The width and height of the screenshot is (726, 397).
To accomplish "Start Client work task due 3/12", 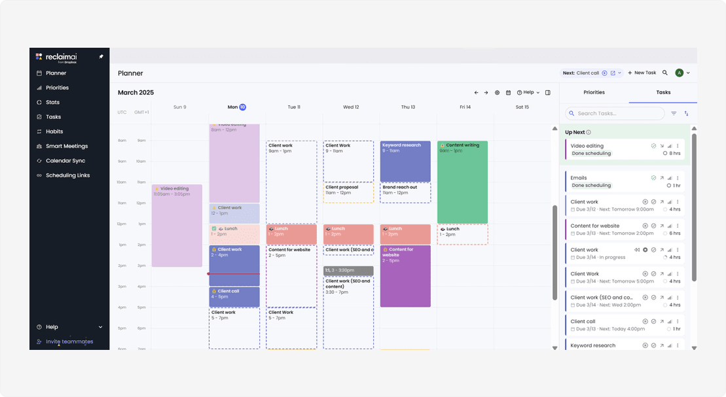I will (x=645, y=201).
